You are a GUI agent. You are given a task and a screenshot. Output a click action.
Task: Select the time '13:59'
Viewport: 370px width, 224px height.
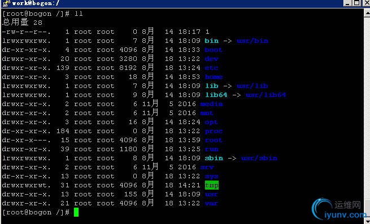pyautogui.click(x=189, y=140)
